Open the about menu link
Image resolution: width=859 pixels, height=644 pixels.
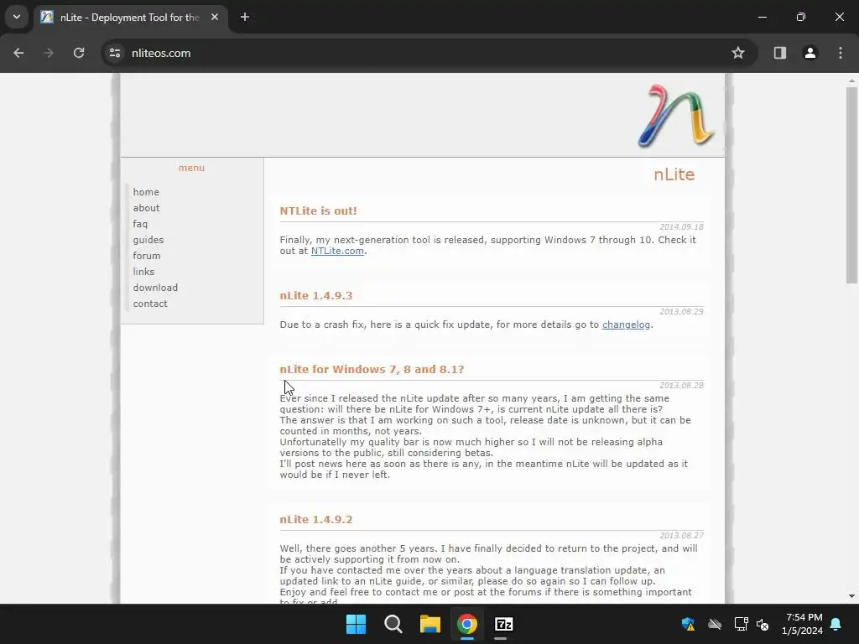pyautogui.click(x=146, y=208)
